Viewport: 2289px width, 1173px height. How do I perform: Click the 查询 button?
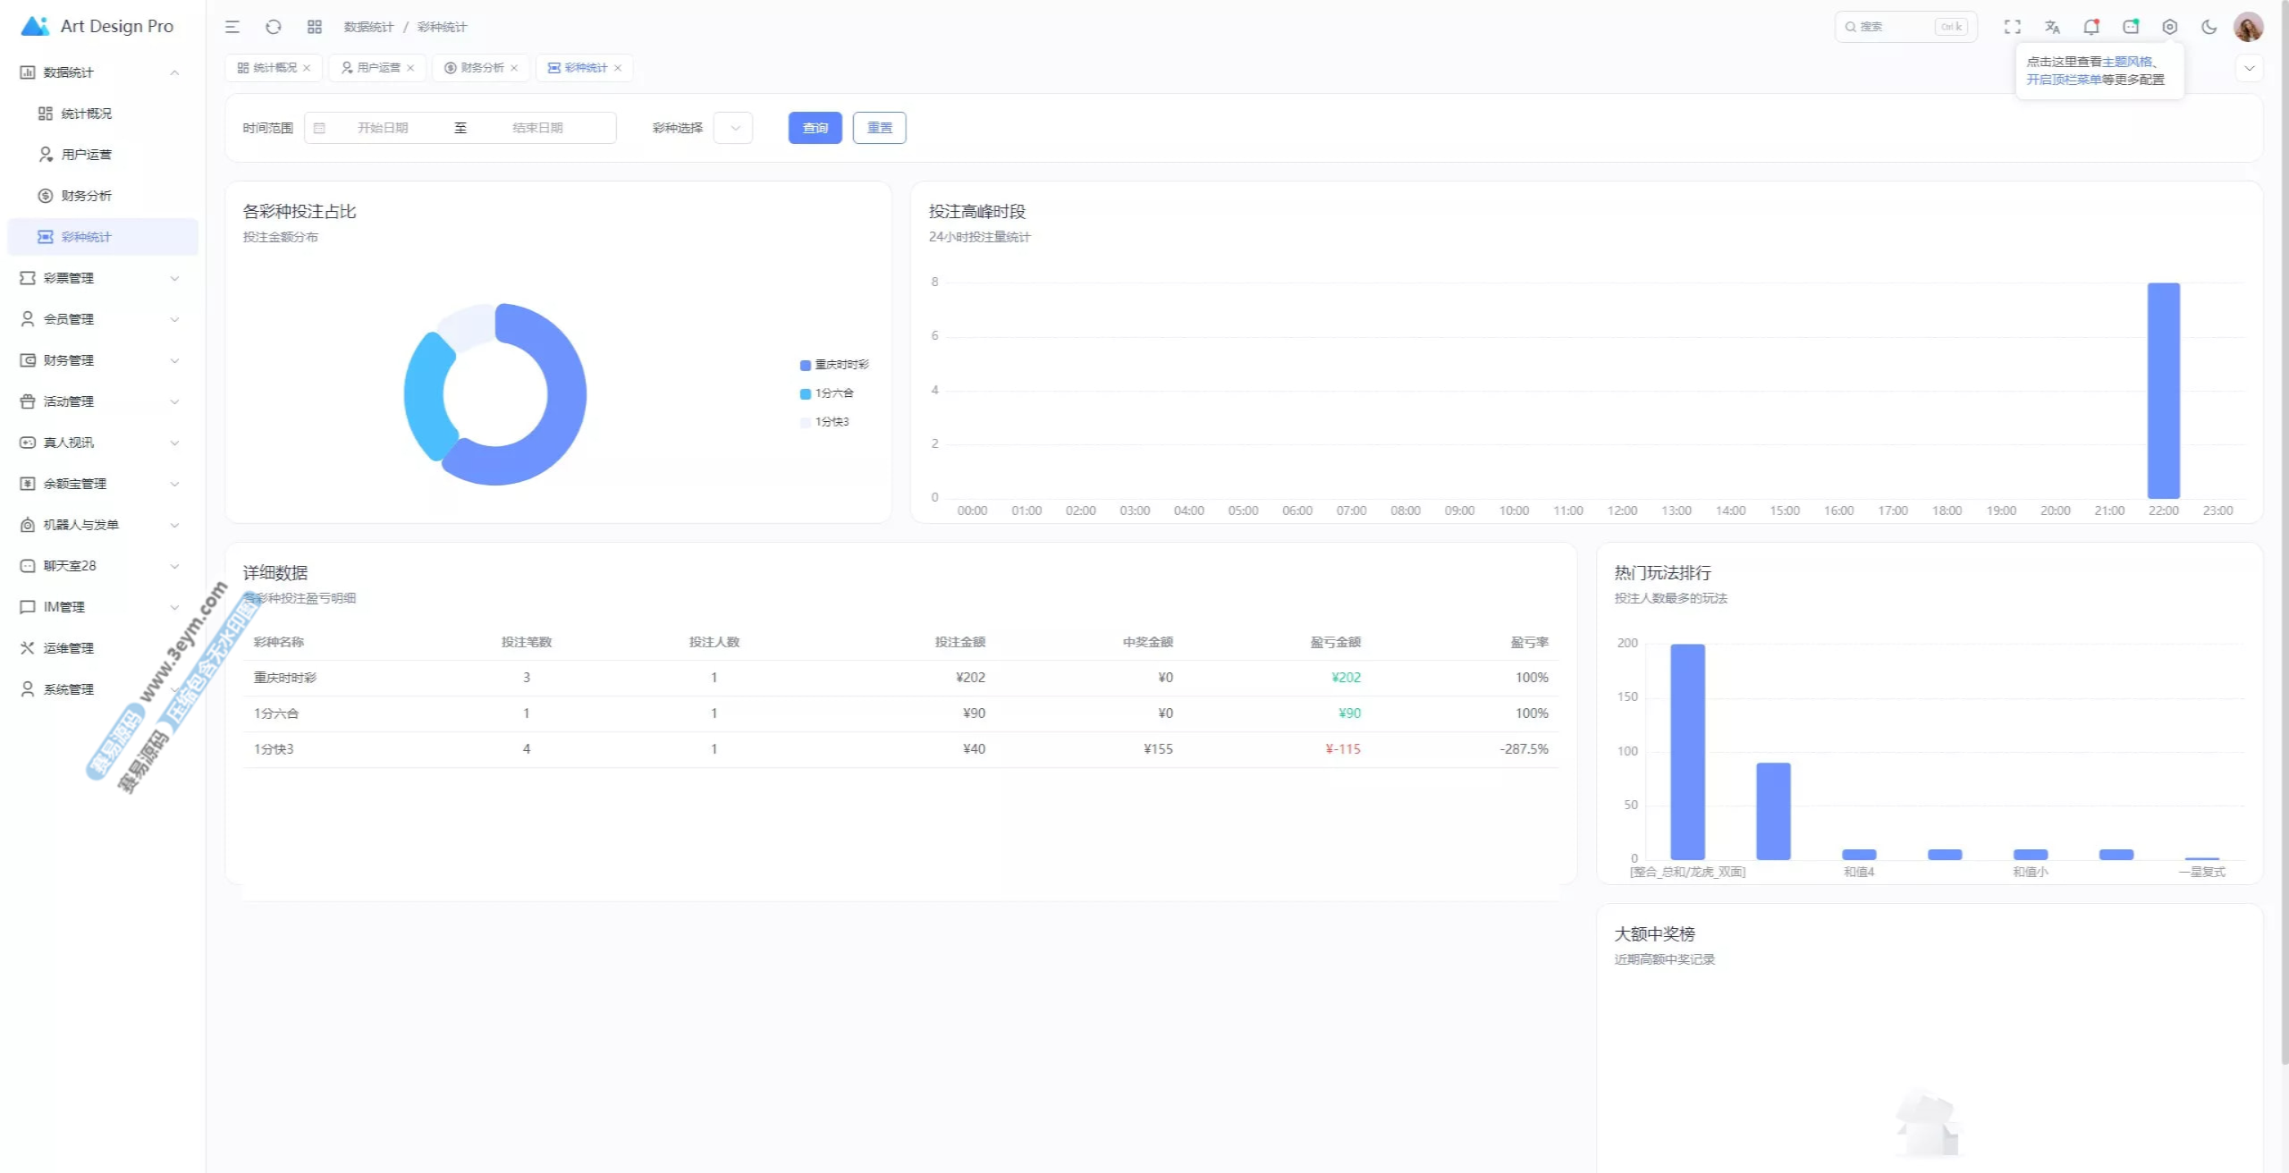tap(815, 128)
